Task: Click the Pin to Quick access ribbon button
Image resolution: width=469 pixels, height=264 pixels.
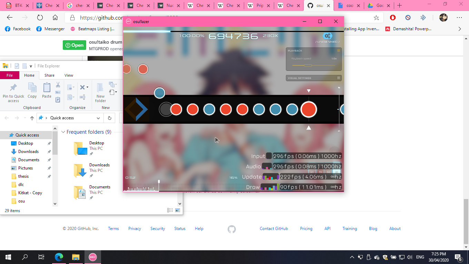Action: pyautogui.click(x=13, y=92)
